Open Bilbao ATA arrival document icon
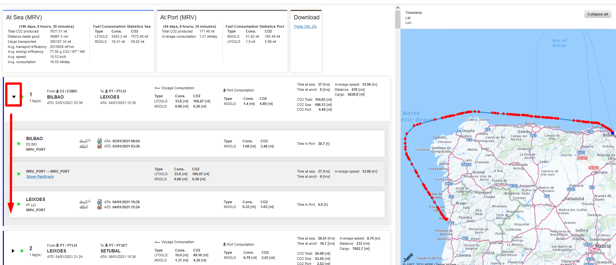Viewport: 616px width, 265px height. [100, 141]
